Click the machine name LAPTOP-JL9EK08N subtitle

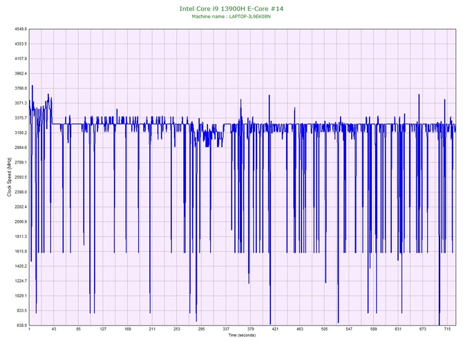231,17
